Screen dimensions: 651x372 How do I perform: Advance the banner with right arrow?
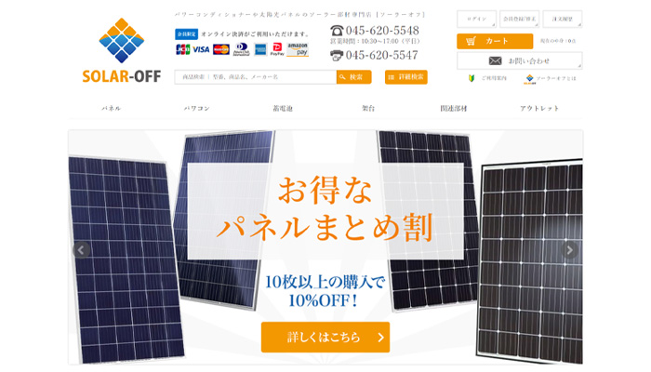point(569,250)
